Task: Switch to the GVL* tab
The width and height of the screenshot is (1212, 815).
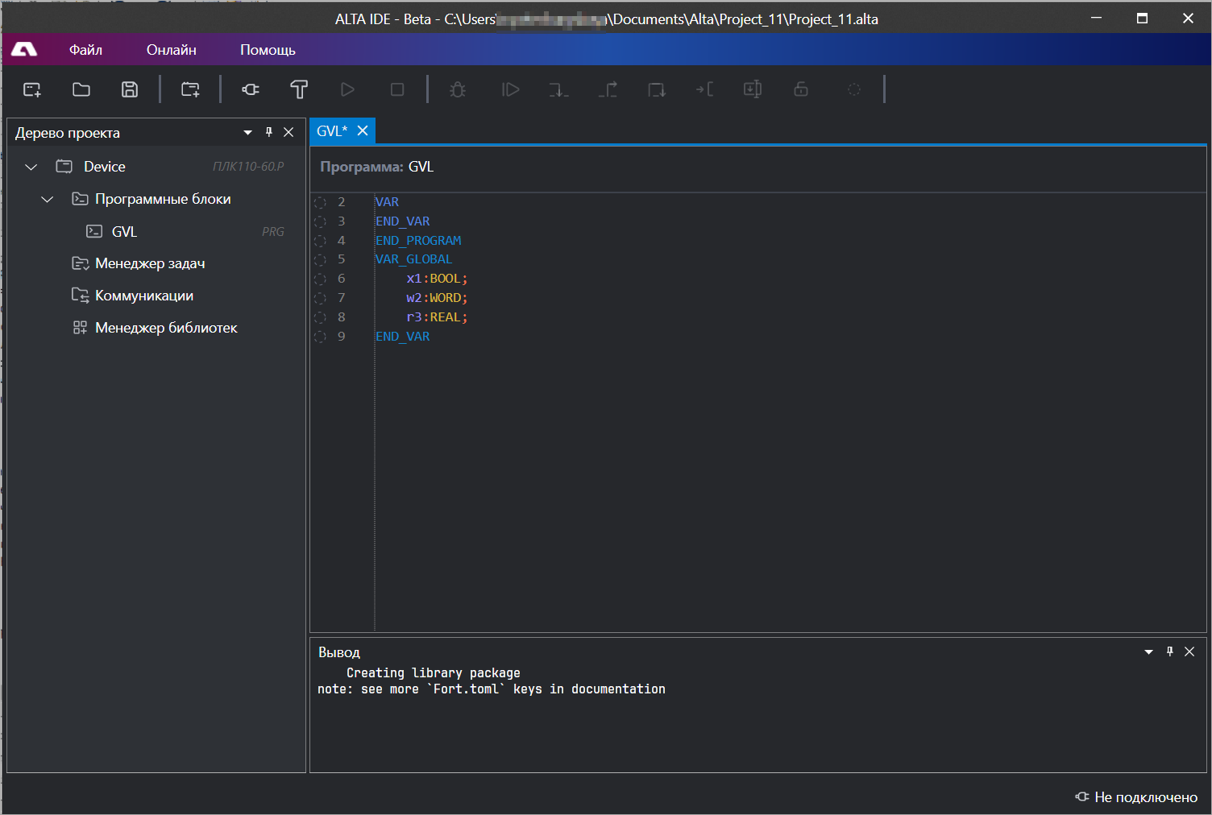Action: pos(332,130)
